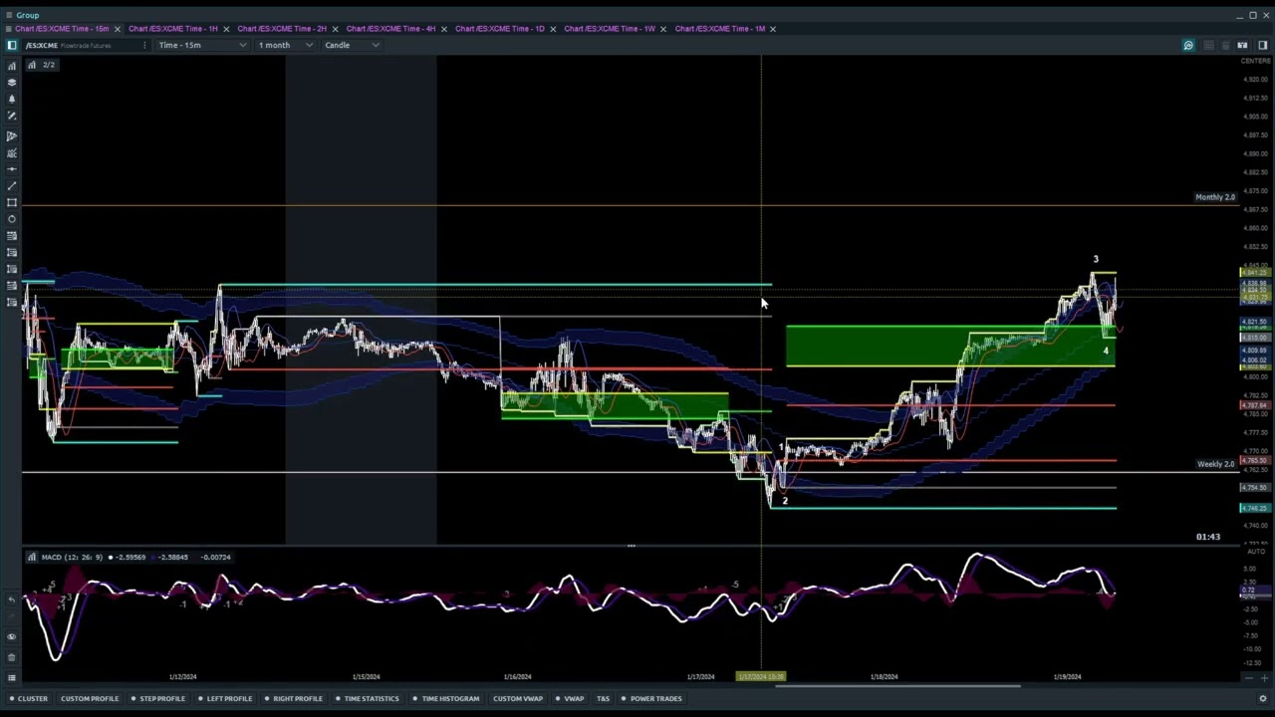This screenshot has height=717, width=1275.
Task: Open the T&S panel button
Action: pos(603,699)
